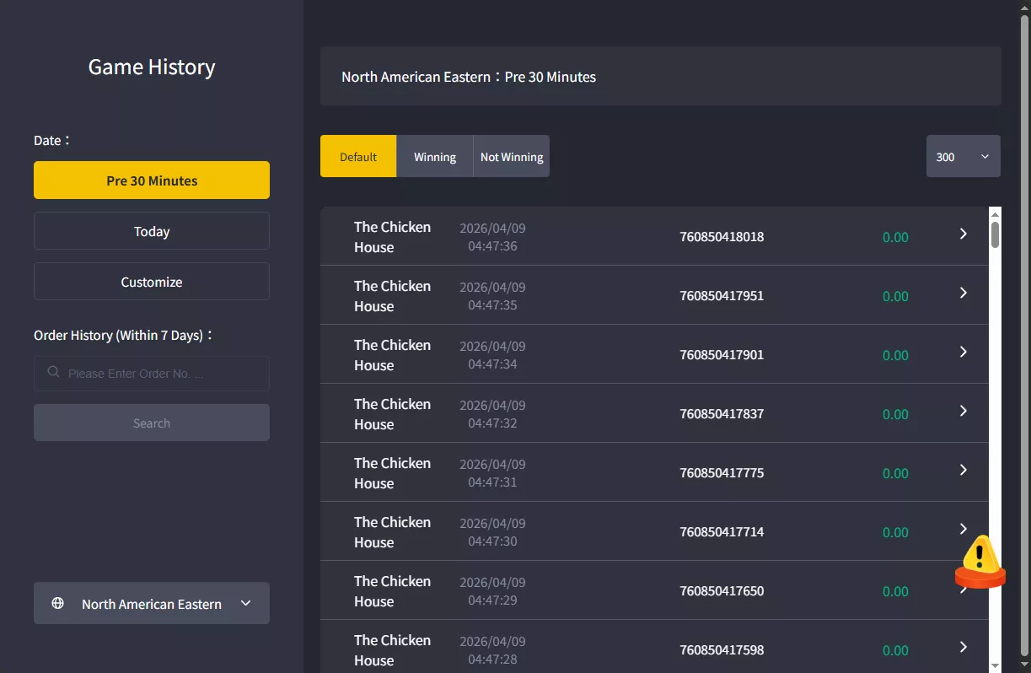1031x673 pixels.
Task: Click the timestamp 04:47:30
Action: (x=492, y=541)
